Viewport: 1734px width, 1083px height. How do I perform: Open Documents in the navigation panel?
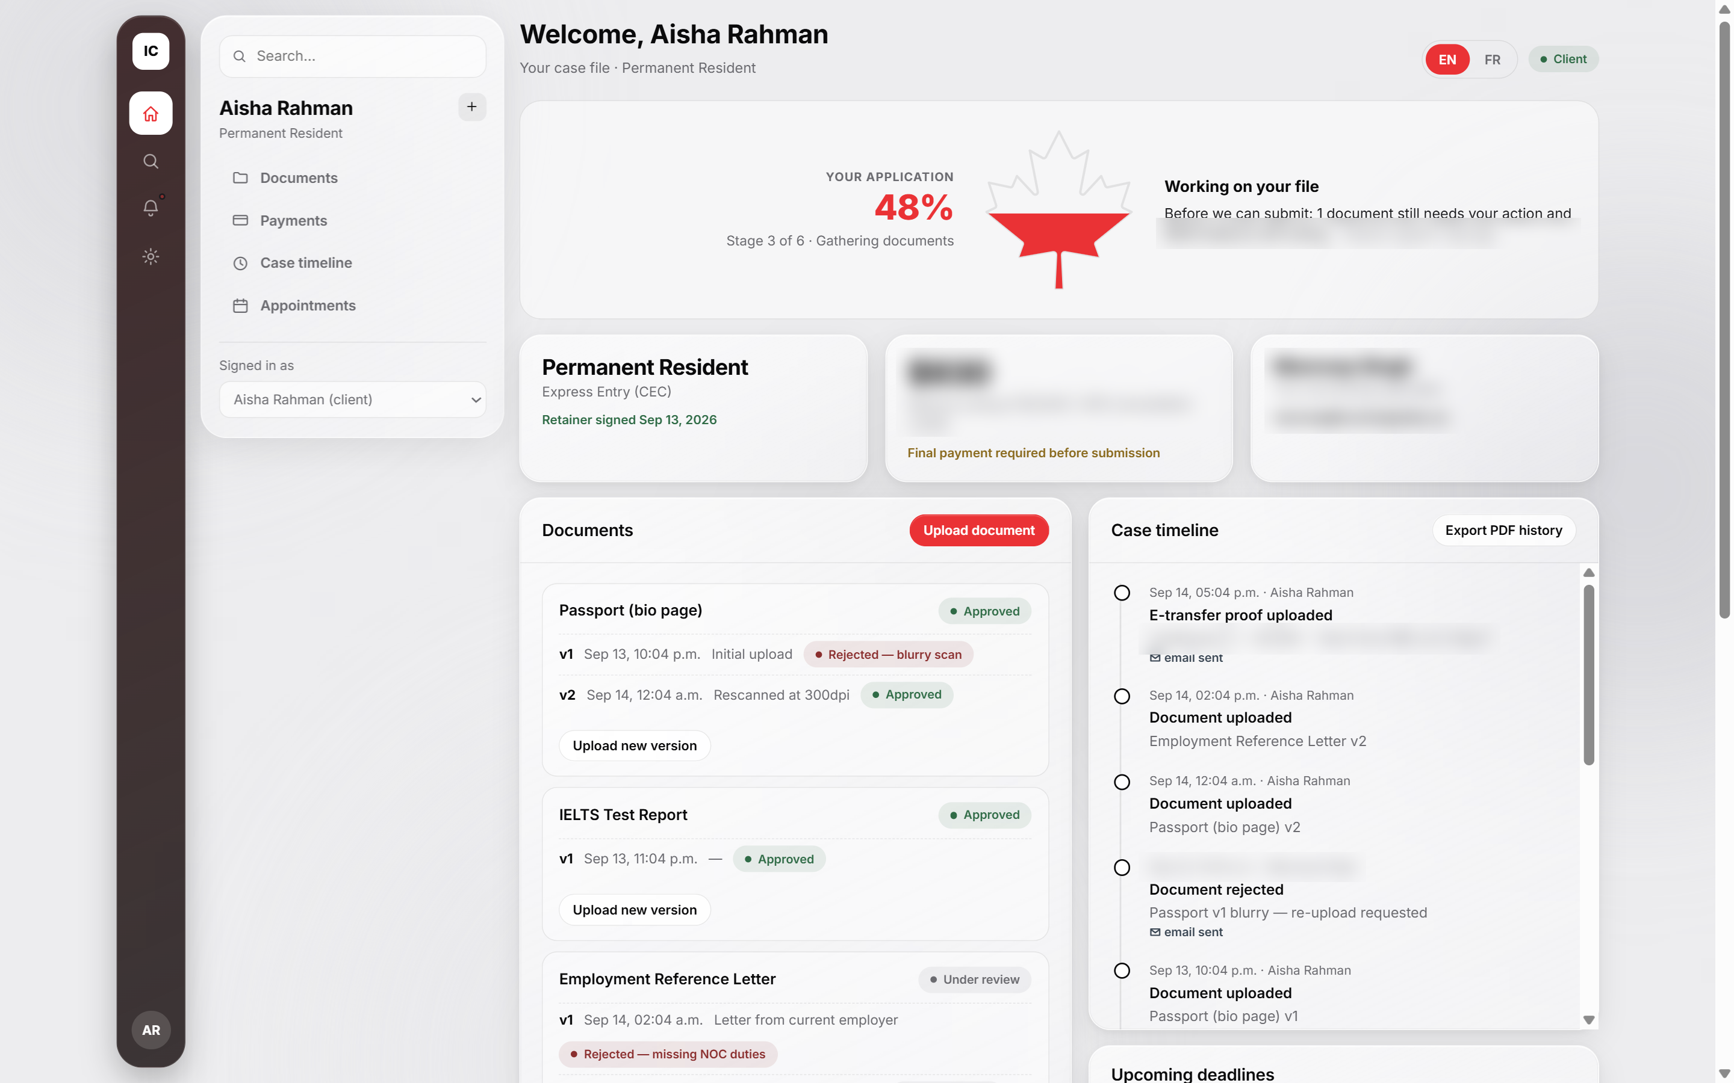pos(353,177)
